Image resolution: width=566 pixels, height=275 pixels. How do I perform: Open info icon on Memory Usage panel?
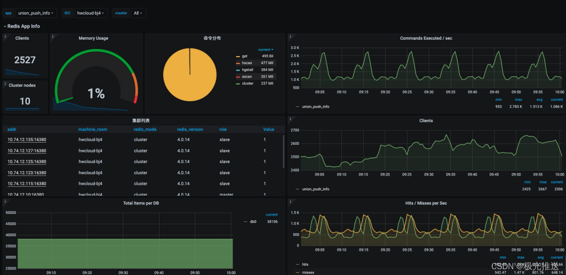[x=53, y=36]
